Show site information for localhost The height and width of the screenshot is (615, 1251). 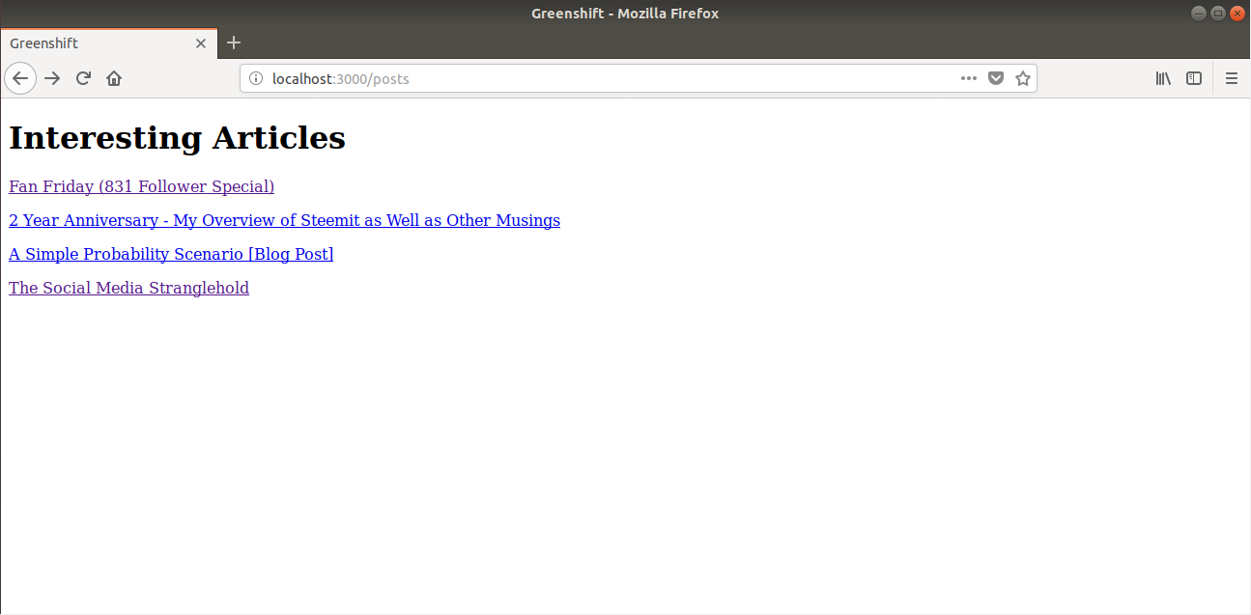(x=256, y=78)
